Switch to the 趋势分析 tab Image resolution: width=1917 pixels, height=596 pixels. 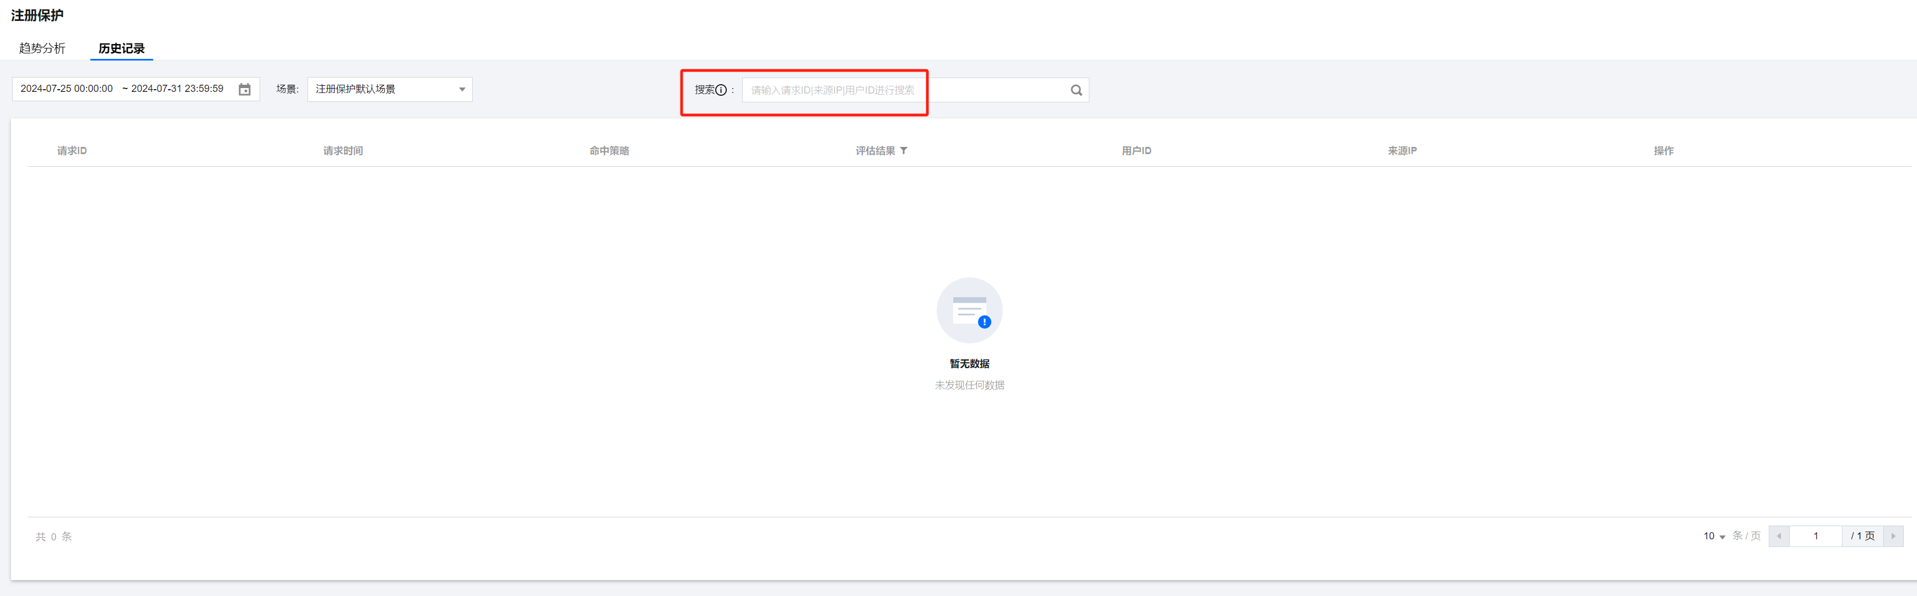(42, 48)
